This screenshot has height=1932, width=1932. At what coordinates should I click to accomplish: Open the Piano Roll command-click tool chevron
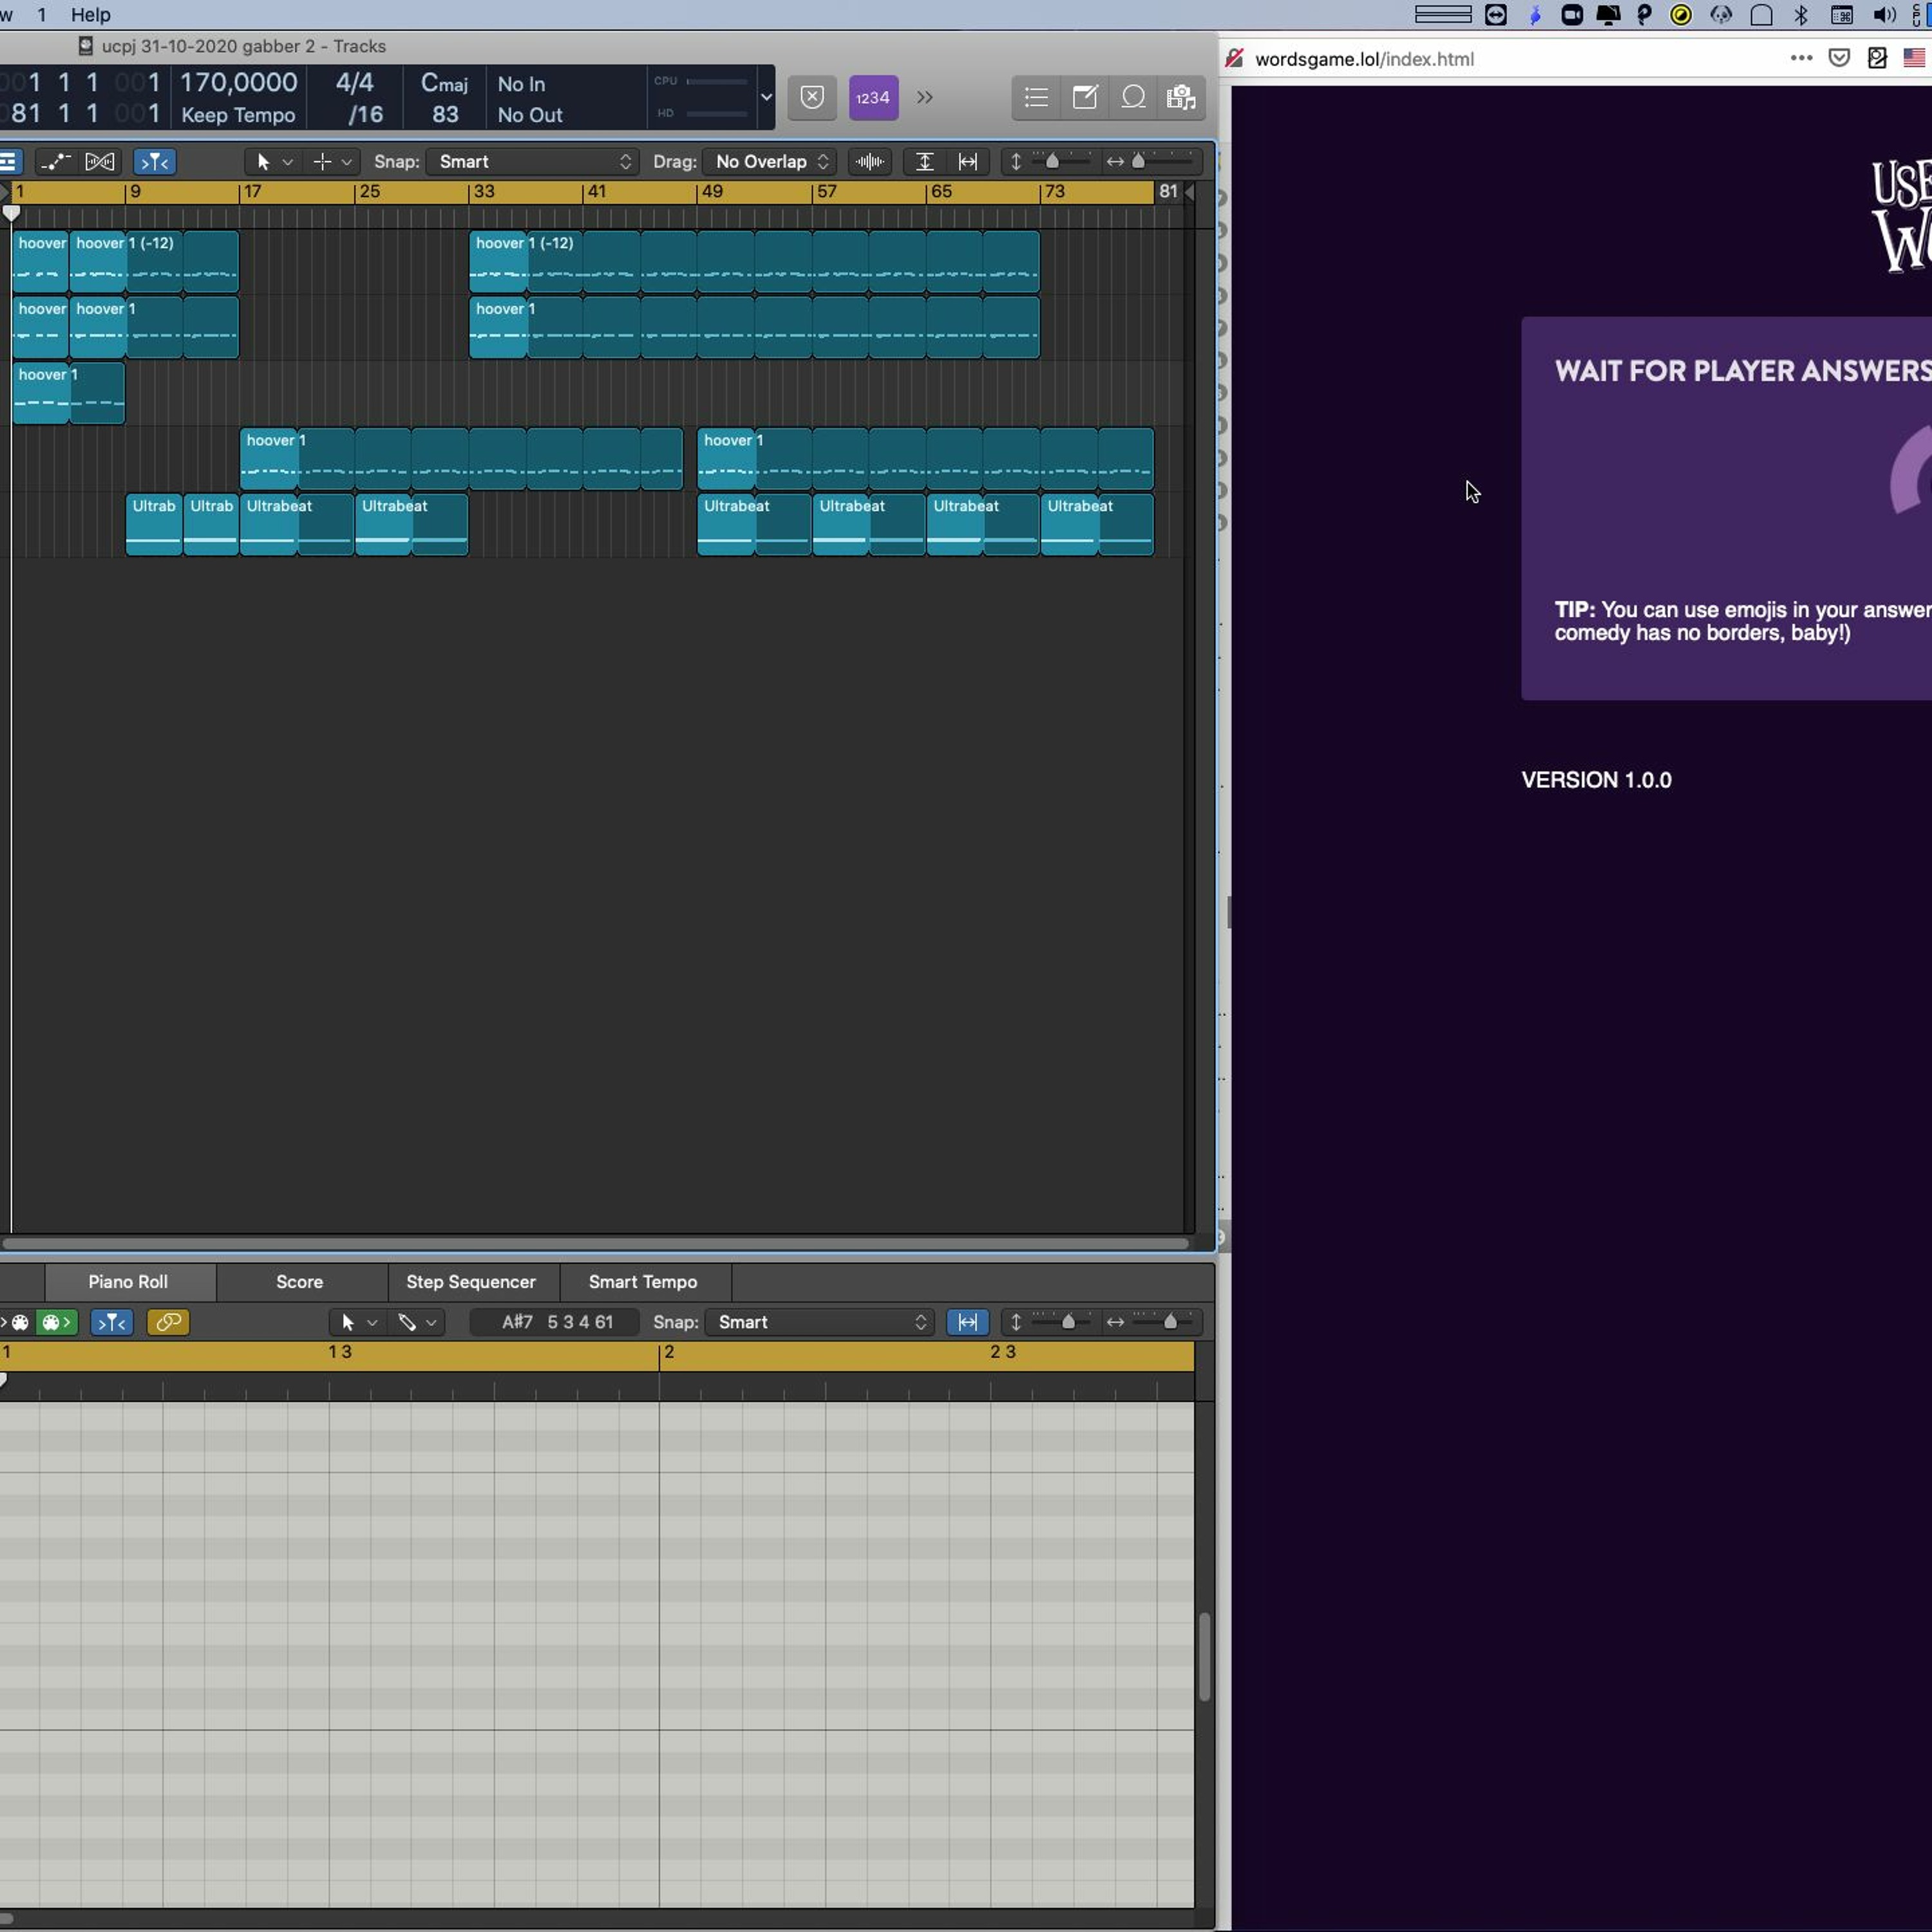click(x=432, y=1323)
